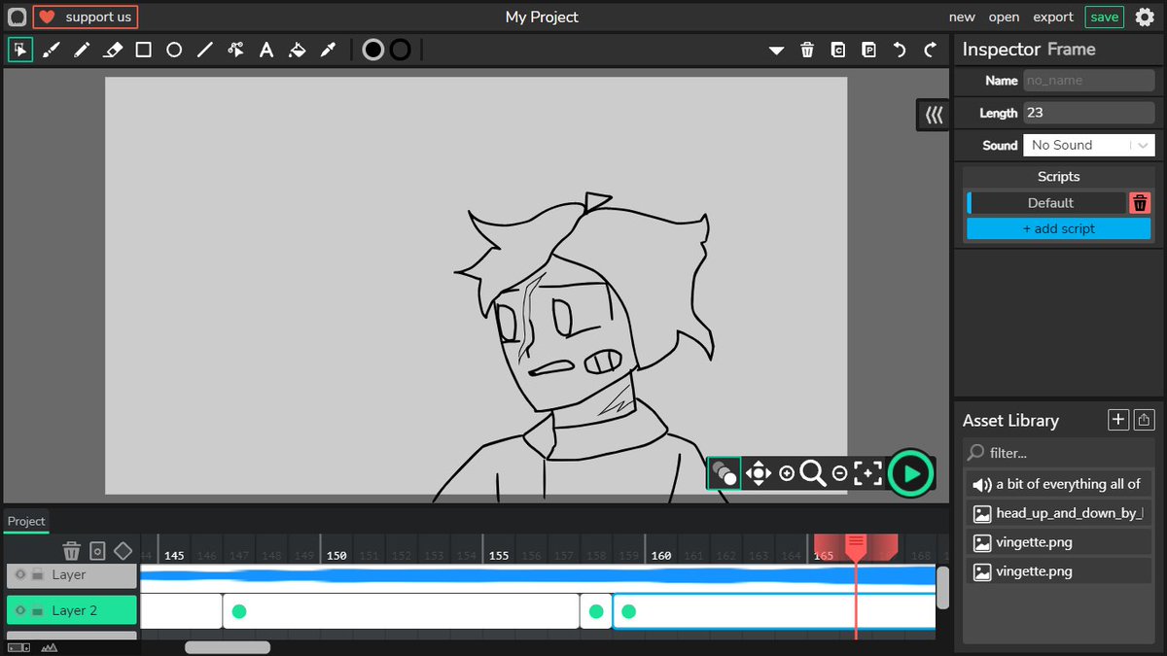Click the Copy icon in toolbar
The image size is (1167, 656).
coord(838,50)
